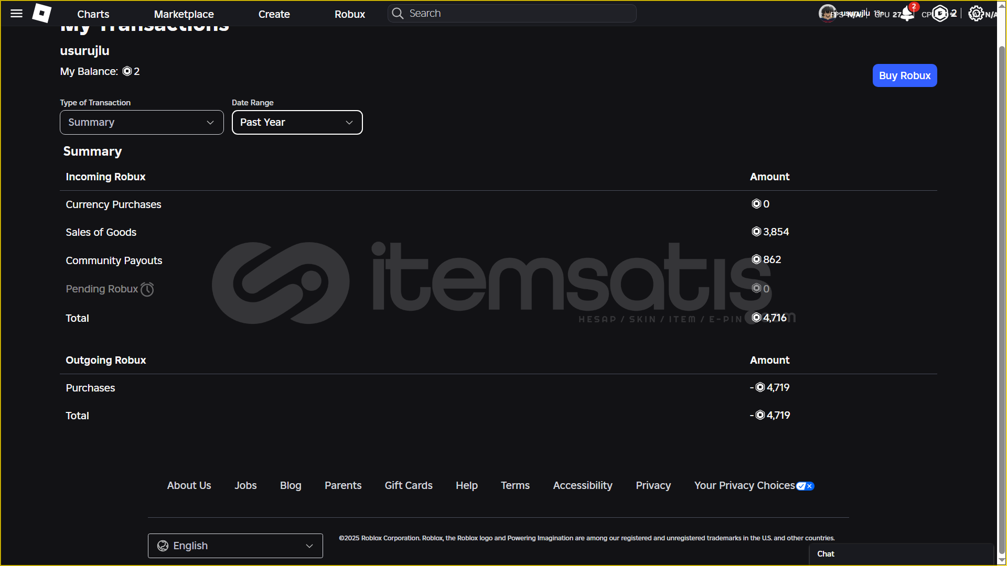This screenshot has width=1007, height=566.
Task: Click the Robux balance icon in navbar
Action: [940, 14]
